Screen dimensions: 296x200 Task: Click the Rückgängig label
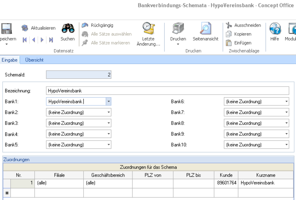(x=102, y=25)
